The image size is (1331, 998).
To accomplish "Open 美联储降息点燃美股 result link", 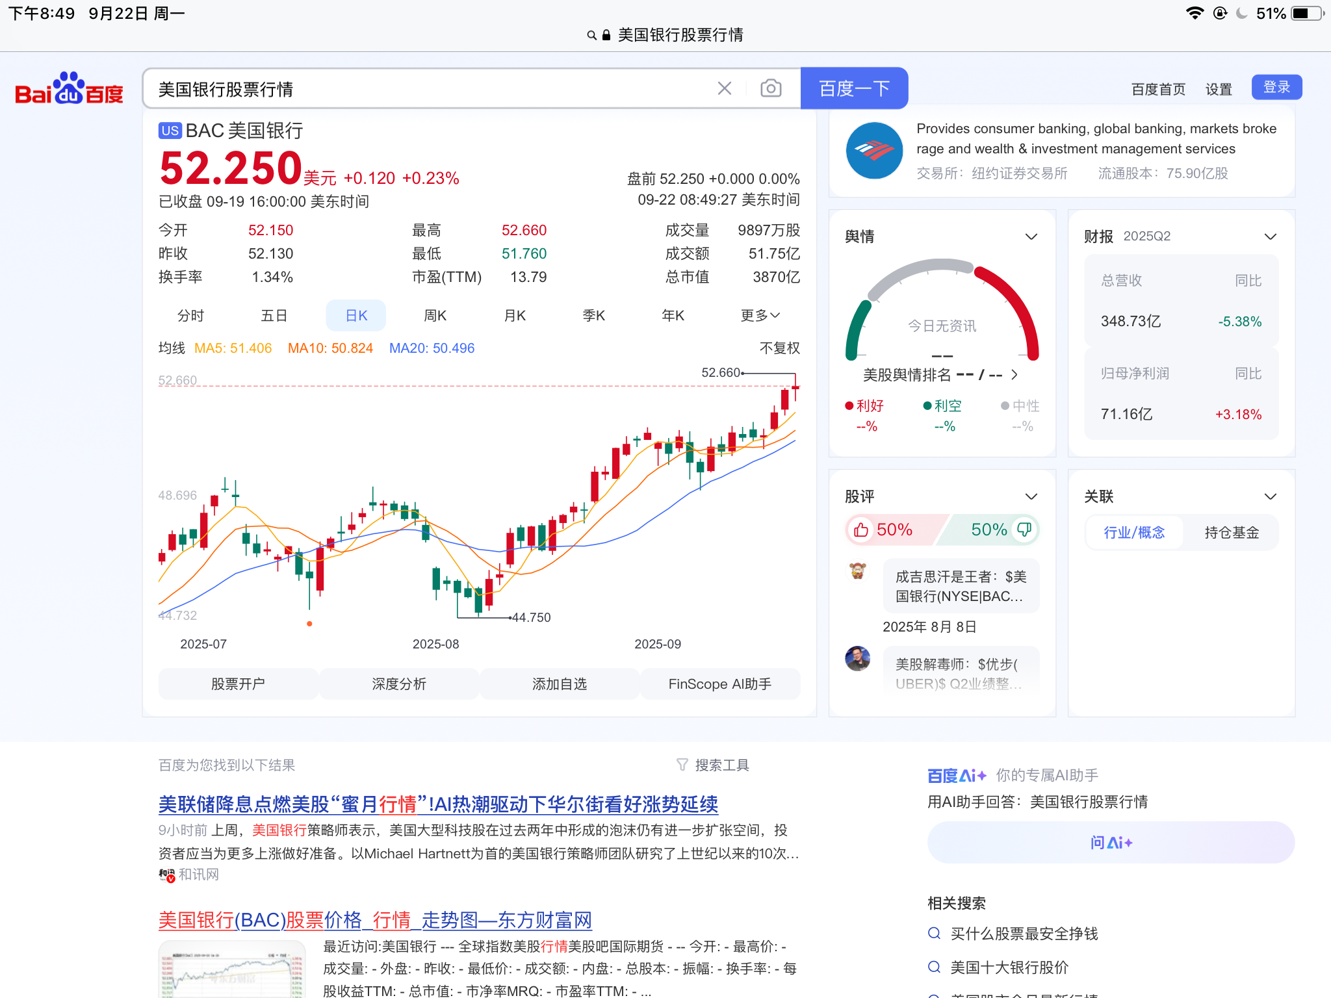I will coord(438,804).
